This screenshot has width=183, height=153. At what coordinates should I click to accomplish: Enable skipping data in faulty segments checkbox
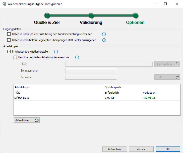(x=9, y=40)
